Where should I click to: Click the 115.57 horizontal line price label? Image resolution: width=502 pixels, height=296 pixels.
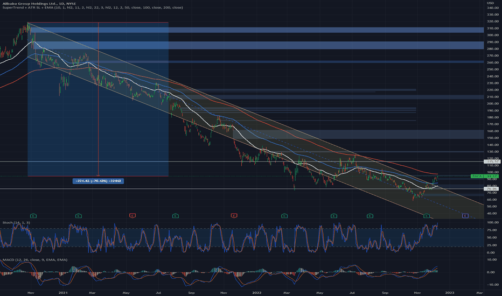coord(492,162)
